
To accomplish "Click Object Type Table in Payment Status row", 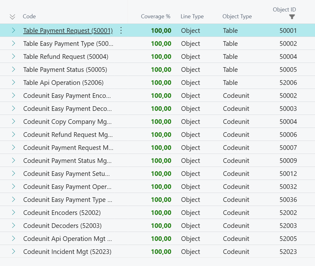I will pos(230,70).
